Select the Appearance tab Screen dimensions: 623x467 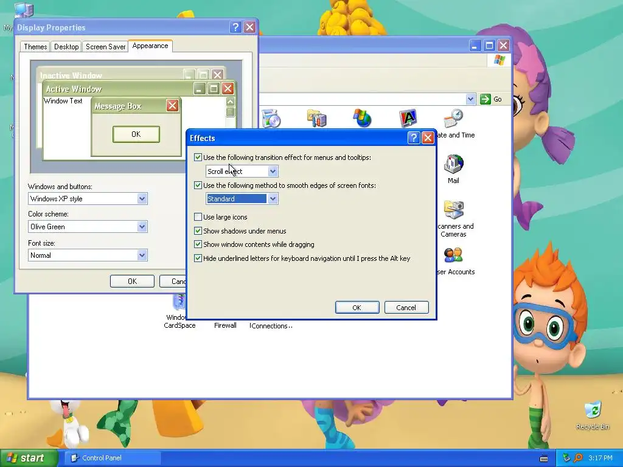[150, 46]
